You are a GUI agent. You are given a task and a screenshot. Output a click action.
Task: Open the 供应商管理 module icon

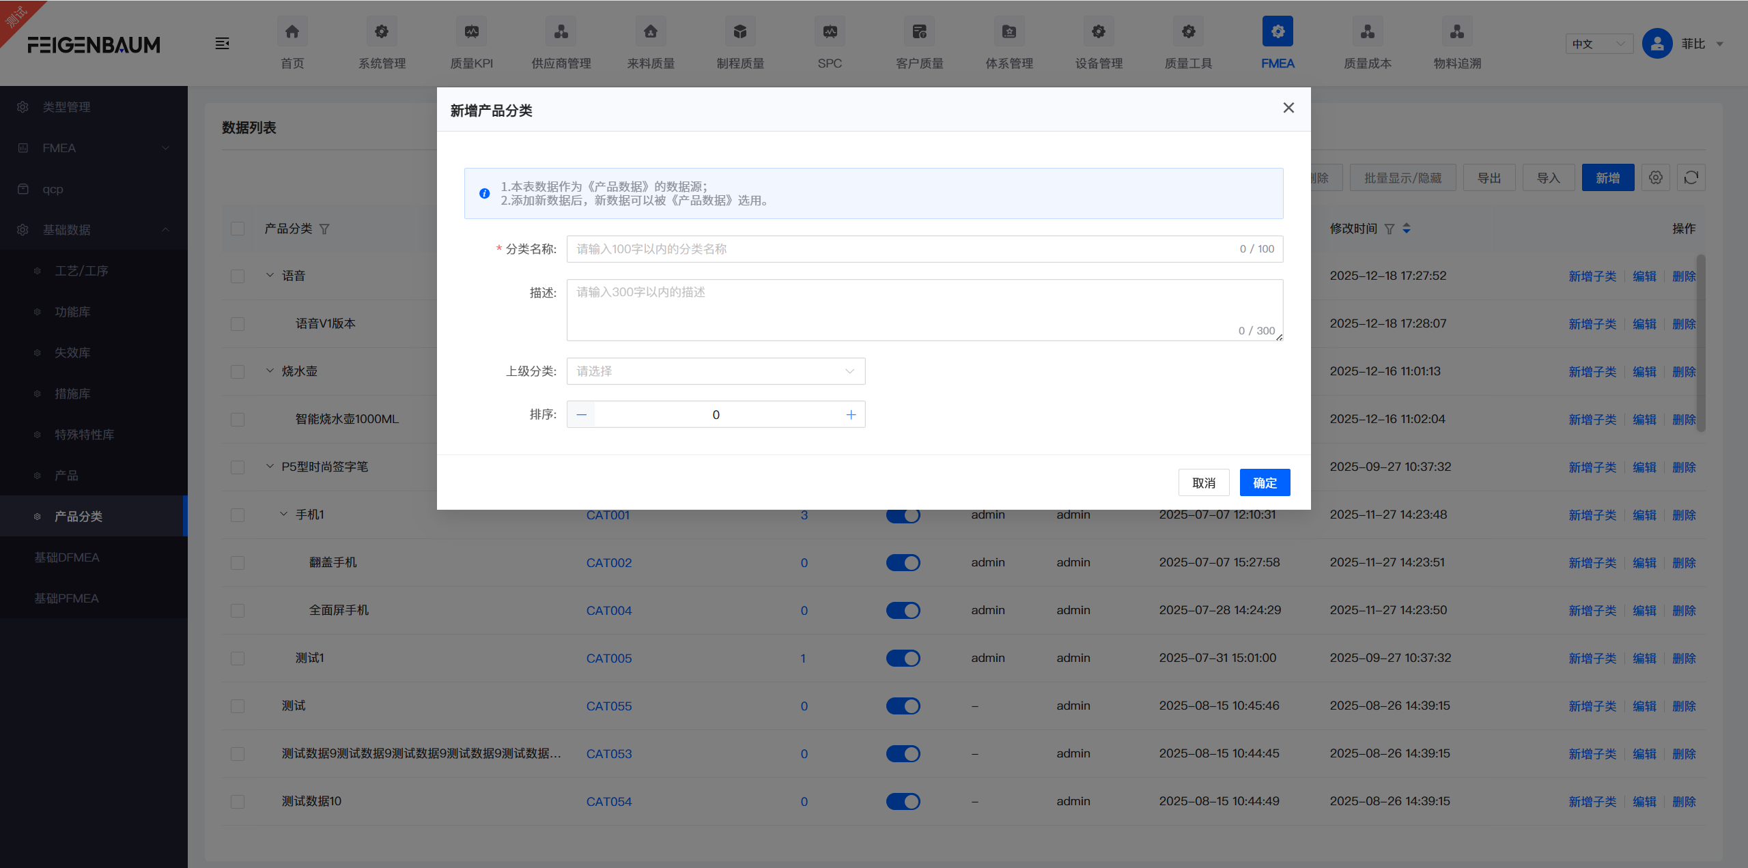click(561, 31)
